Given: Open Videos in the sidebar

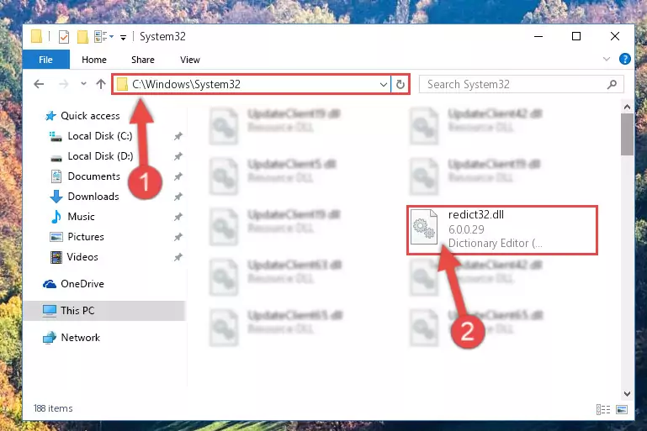Looking at the screenshot, I should click(82, 257).
